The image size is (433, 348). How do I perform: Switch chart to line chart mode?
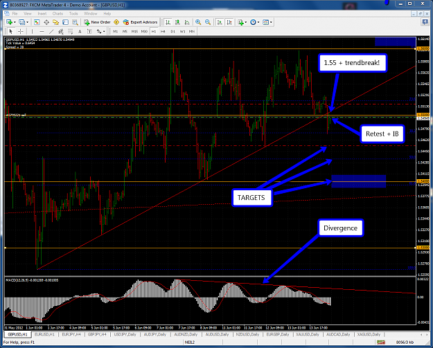tap(187, 22)
